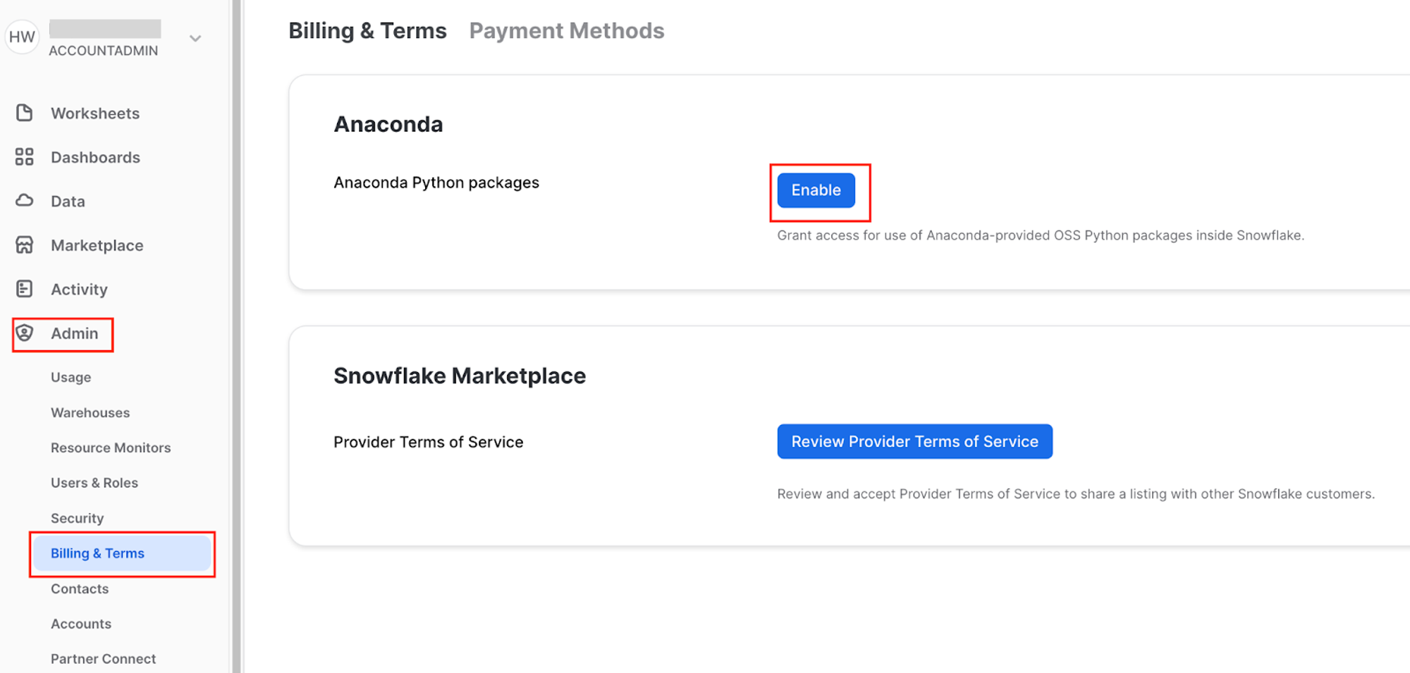Enable Anaconda Python packages
Screen dimensions: 1410x673
pyautogui.click(x=816, y=190)
